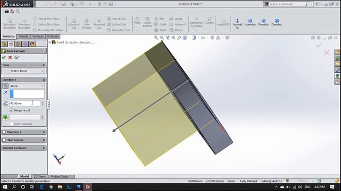Open the Hole Wizard tool

point(86,23)
